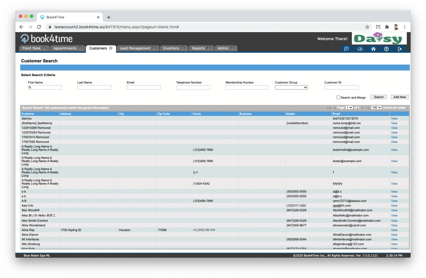Screen dimensions: 426x278
Task: Click the dashboard gauge icon
Action: [360, 49]
